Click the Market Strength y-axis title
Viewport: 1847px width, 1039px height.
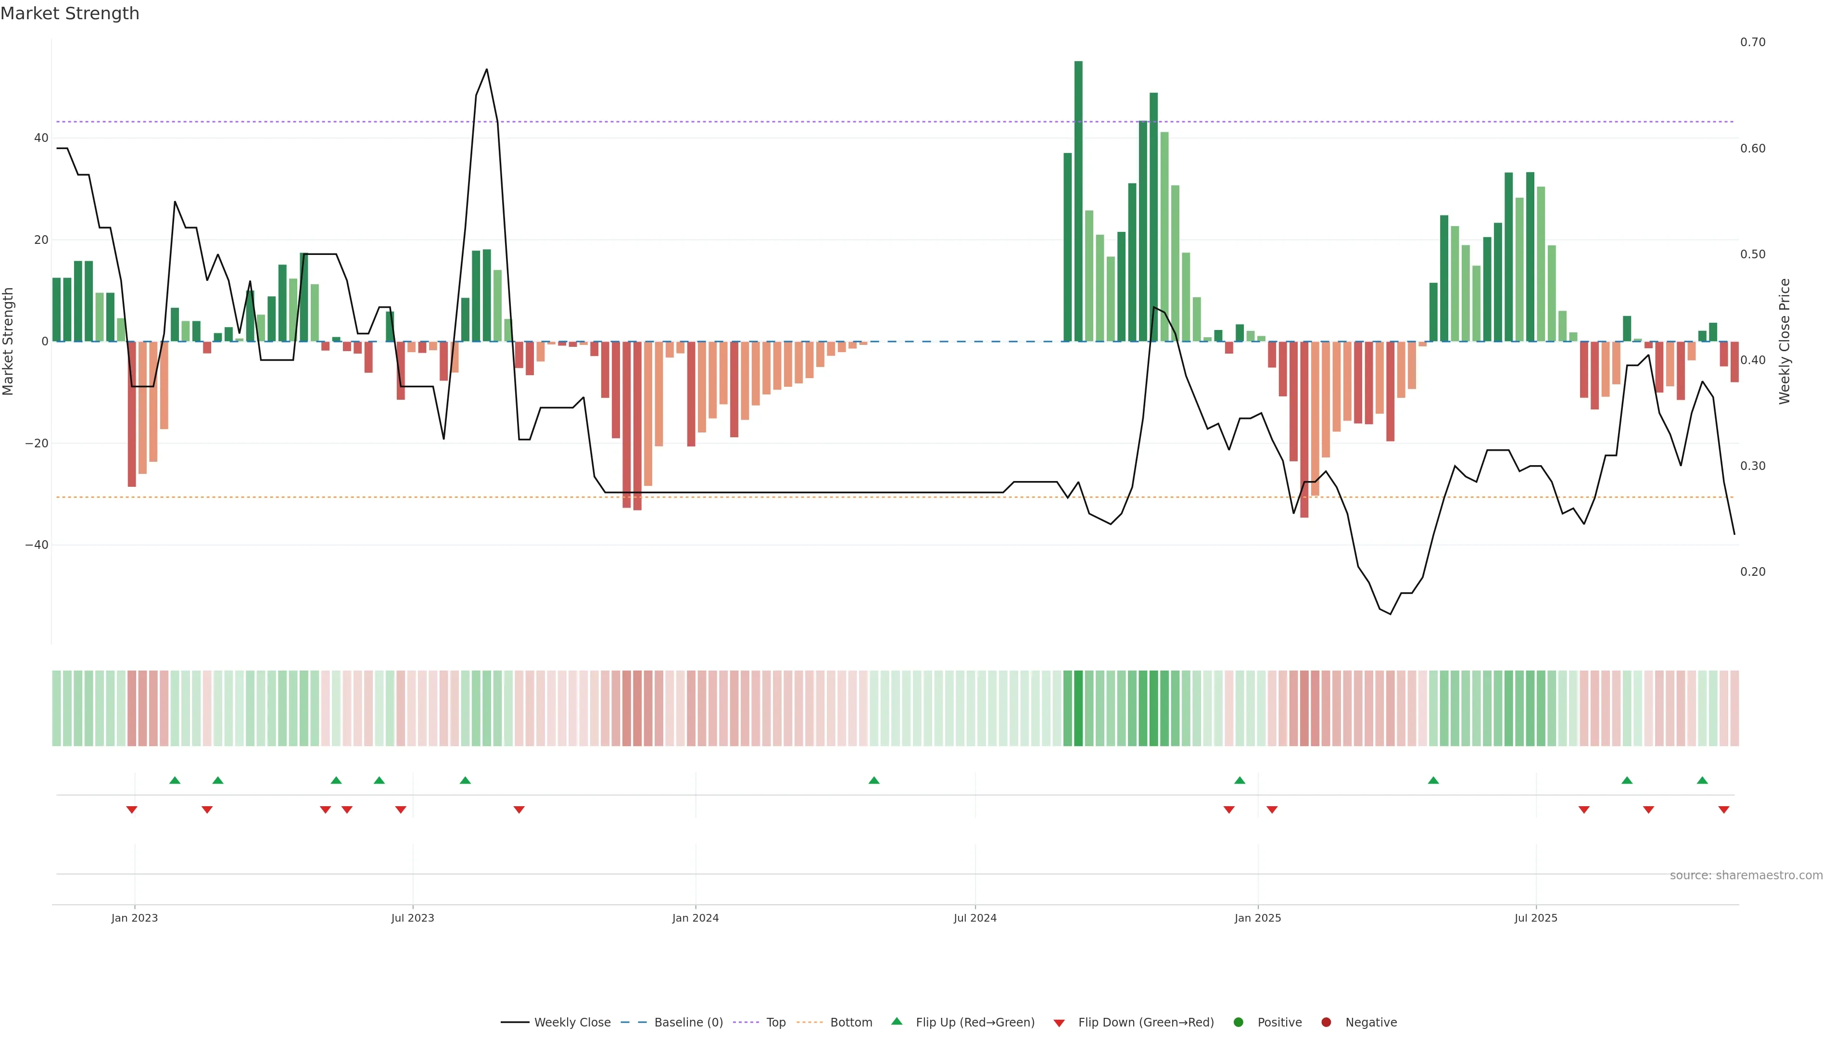pyautogui.click(x=8, y=342)
